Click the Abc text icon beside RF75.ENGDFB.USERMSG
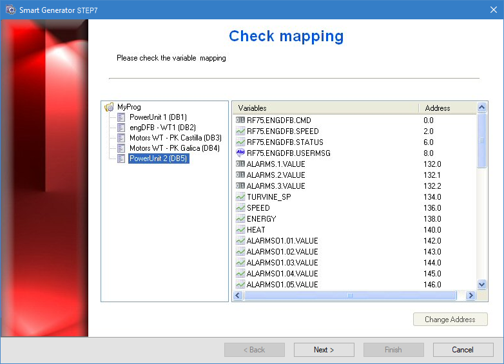504x364 pixels. (240, 153)
